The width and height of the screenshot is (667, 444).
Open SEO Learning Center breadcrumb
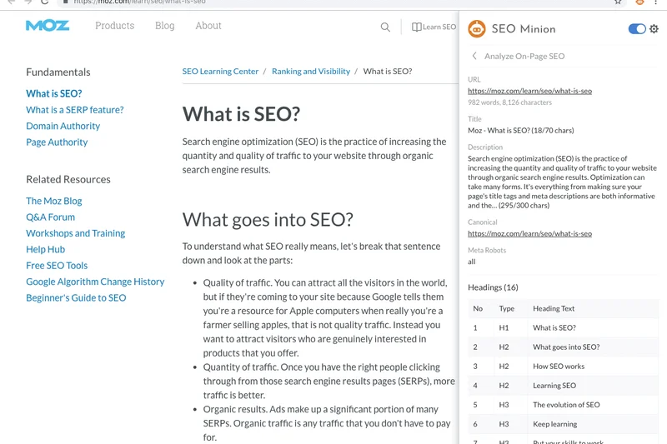tap(220, 72)
